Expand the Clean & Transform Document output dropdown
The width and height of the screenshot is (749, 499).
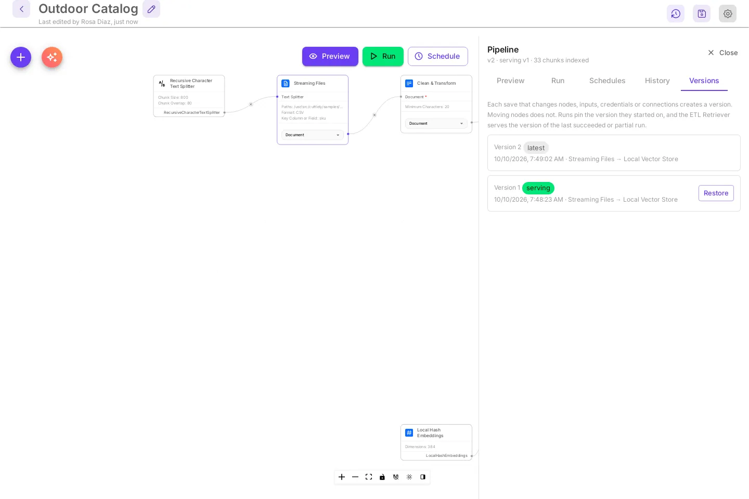(x=436, y=123)
